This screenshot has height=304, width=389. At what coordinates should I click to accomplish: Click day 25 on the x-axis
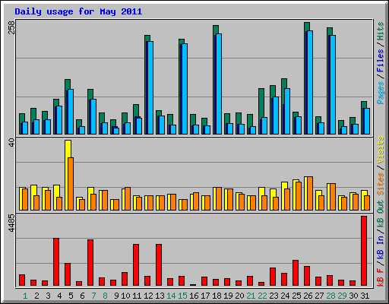tap(296, 296)
